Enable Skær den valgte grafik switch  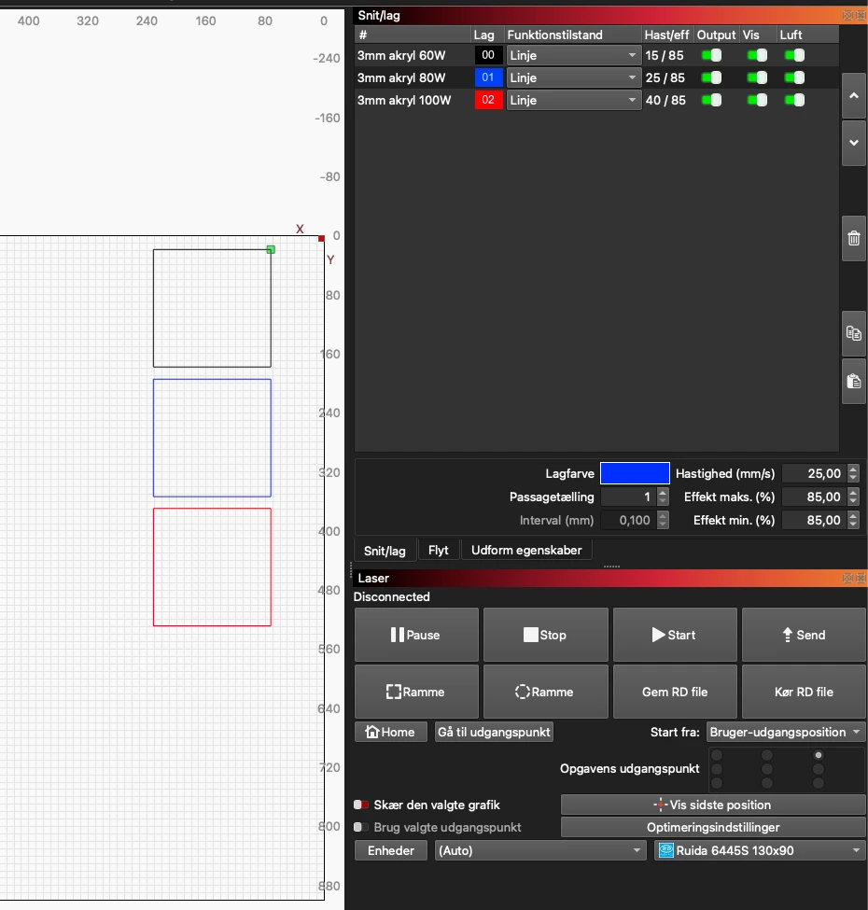pyautogui.click(x=361, y=805)
